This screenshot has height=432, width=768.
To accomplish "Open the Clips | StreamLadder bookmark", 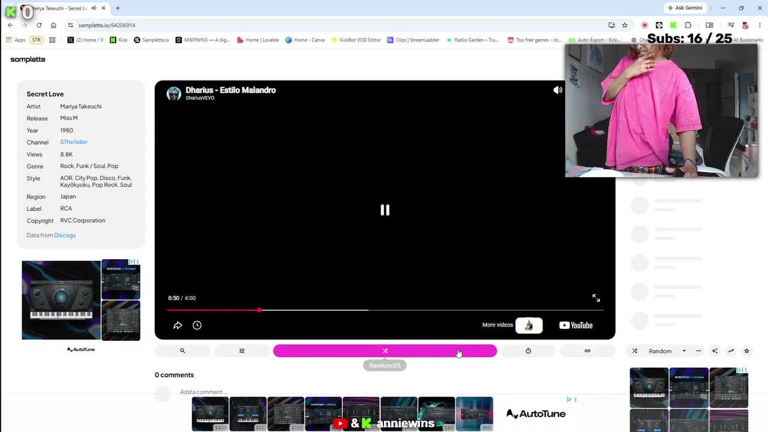I will coord(413,40).
